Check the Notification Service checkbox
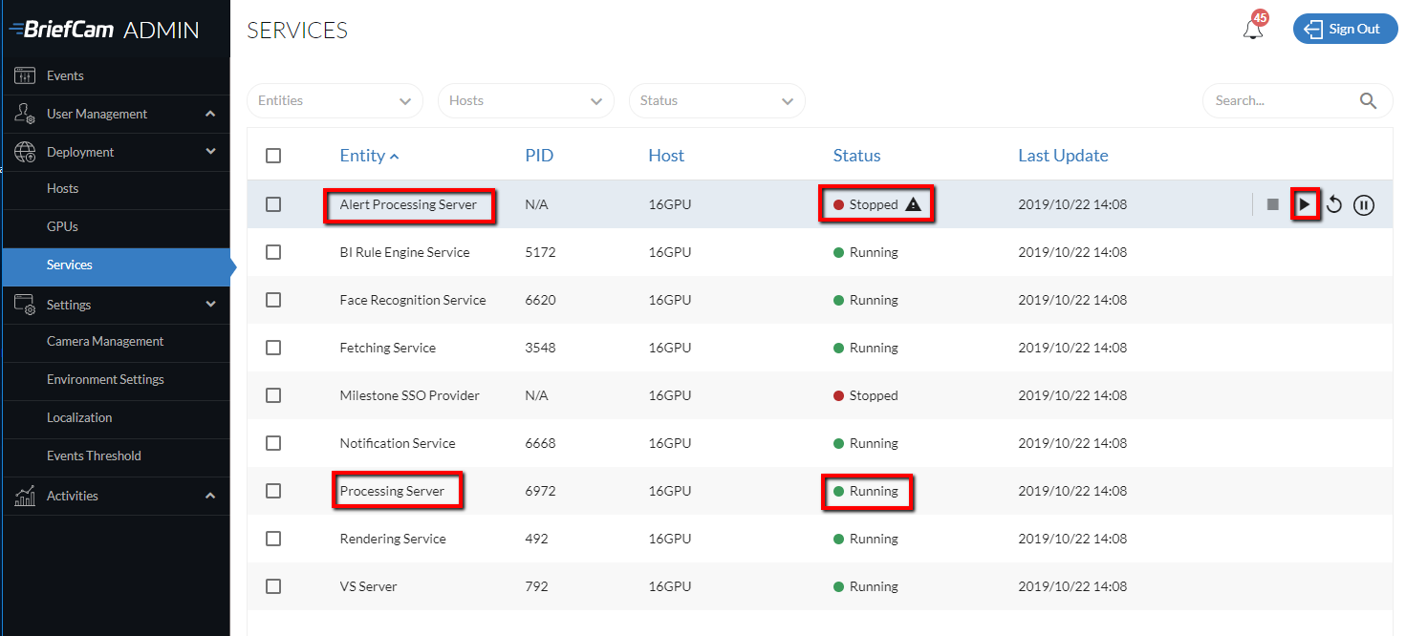Screen dimensions: 1406x636 click(273, 443)
